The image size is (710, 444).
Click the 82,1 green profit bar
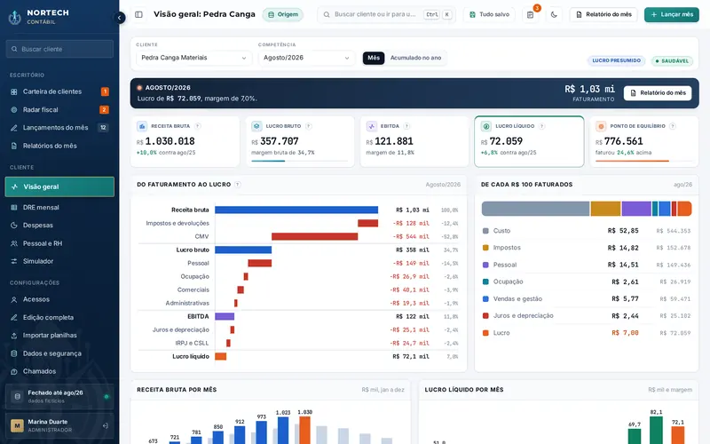(x=656, y=431)
